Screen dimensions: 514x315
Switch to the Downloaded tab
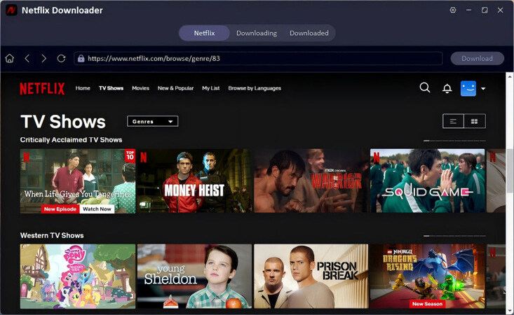(309, 33)
